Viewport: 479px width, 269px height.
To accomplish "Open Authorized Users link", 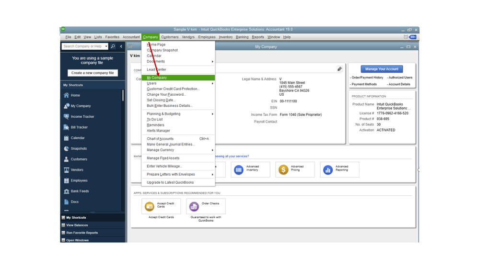I will point(399,78).
